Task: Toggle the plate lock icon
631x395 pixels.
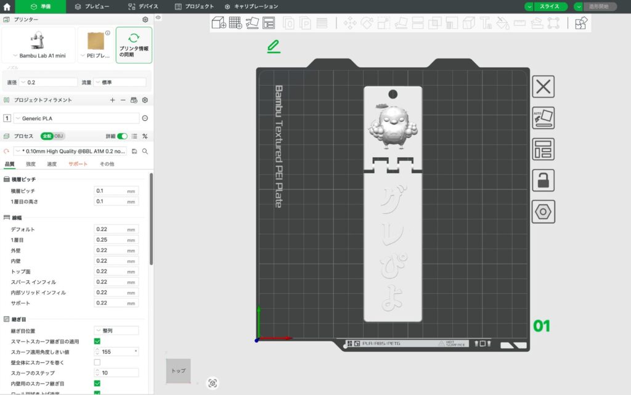Action: point(543,180)
